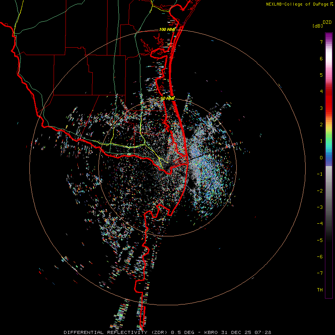335x335 pixels.
Task: Click the -4 value on the color scale
Action: (320, 224)
